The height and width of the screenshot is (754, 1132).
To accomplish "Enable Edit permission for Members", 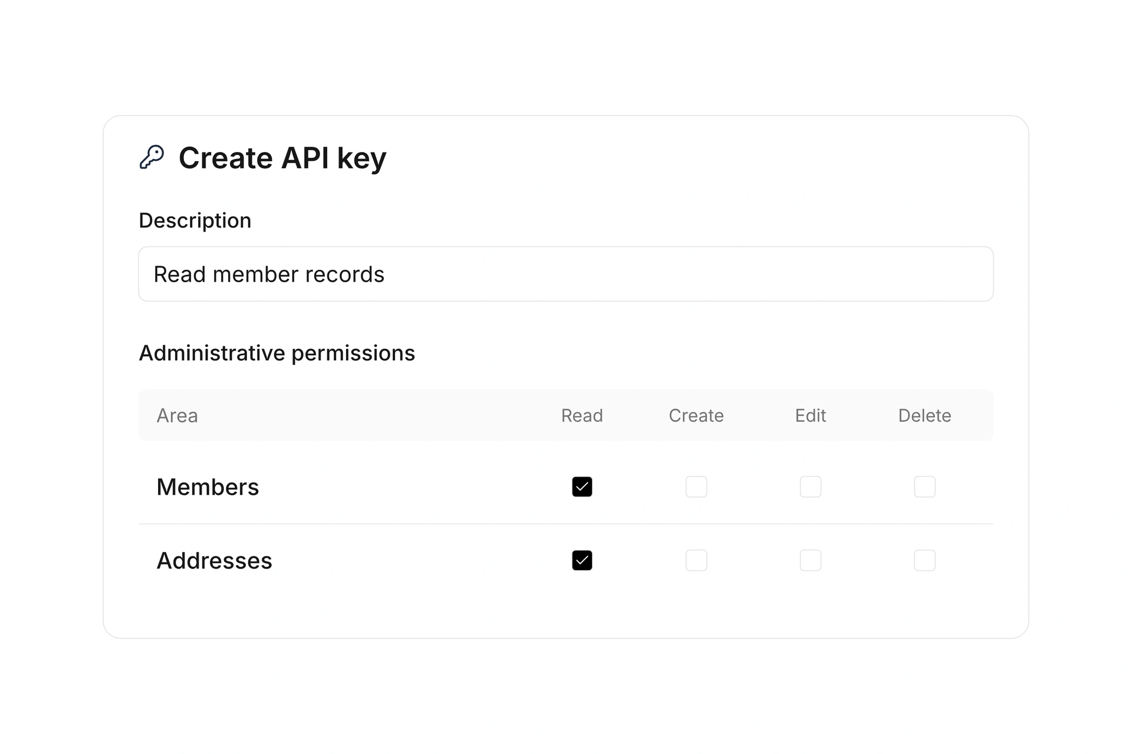I will tap(811, 487).
